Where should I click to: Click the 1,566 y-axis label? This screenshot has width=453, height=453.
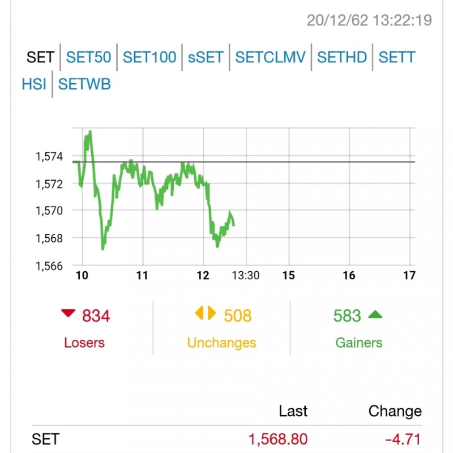coord(49,266)
